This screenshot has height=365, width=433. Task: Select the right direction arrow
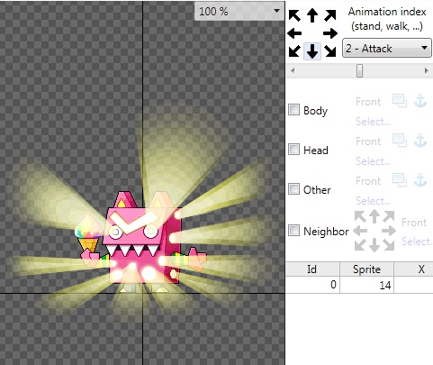point(330,33)
